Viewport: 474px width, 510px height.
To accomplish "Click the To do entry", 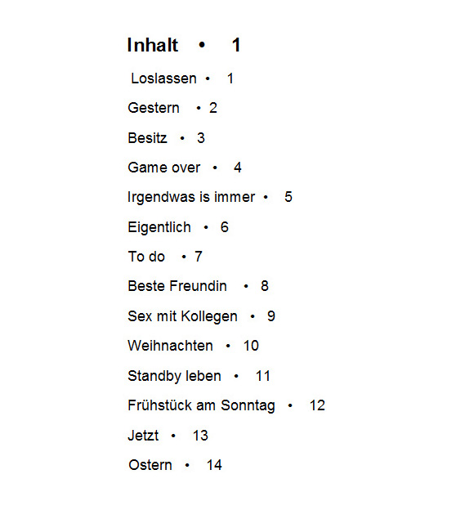I will pyautogui.click(x=146, y=257).
